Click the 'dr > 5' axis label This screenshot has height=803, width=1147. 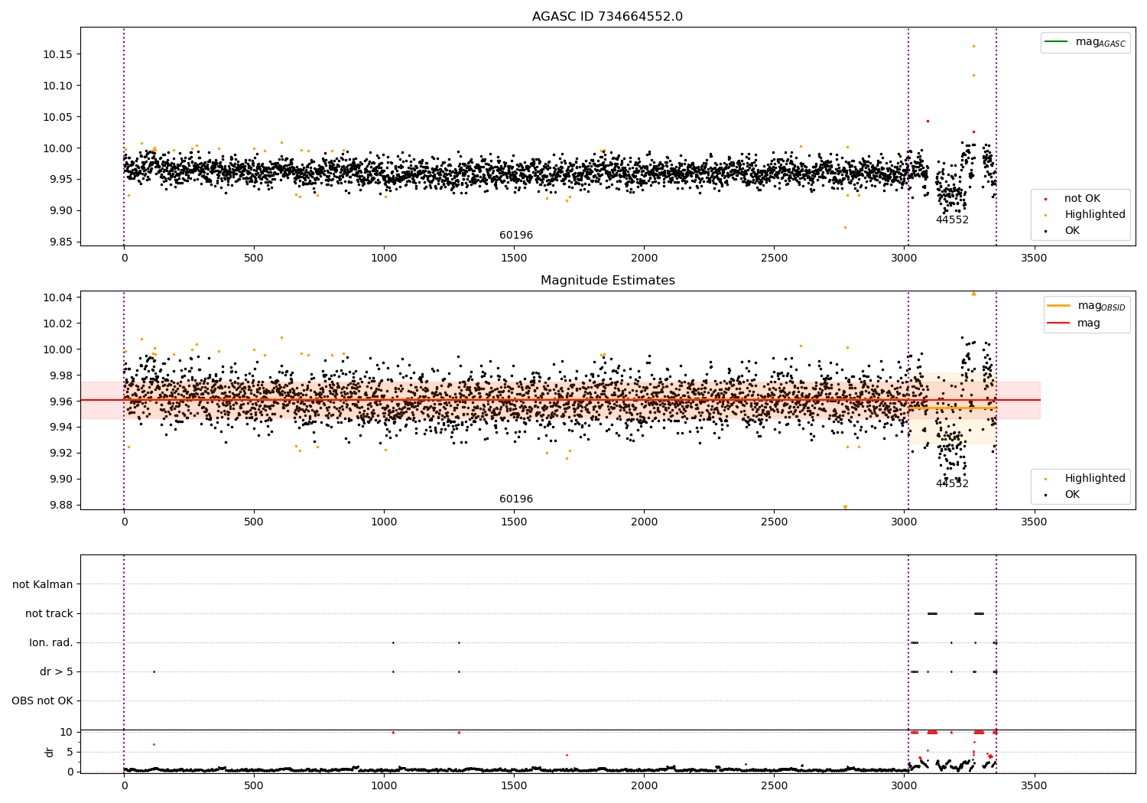click(57, 671)
